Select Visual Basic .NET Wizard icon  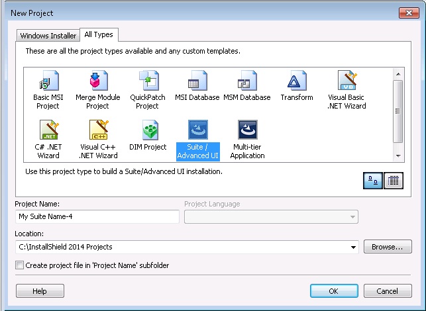click(346, 82)
